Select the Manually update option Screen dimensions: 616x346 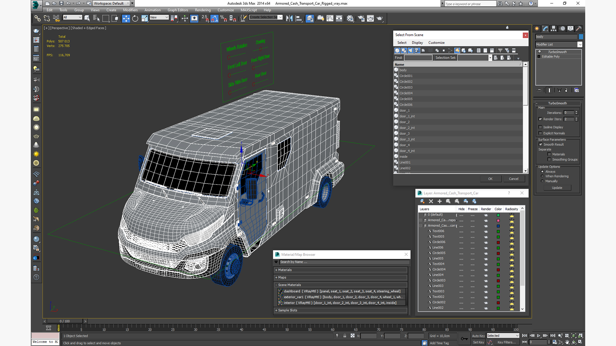coord(543,181)
